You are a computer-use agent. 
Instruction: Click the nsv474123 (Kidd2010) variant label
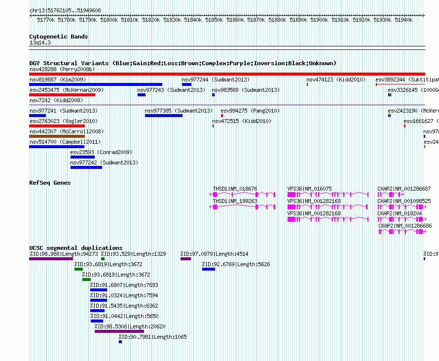336,80
